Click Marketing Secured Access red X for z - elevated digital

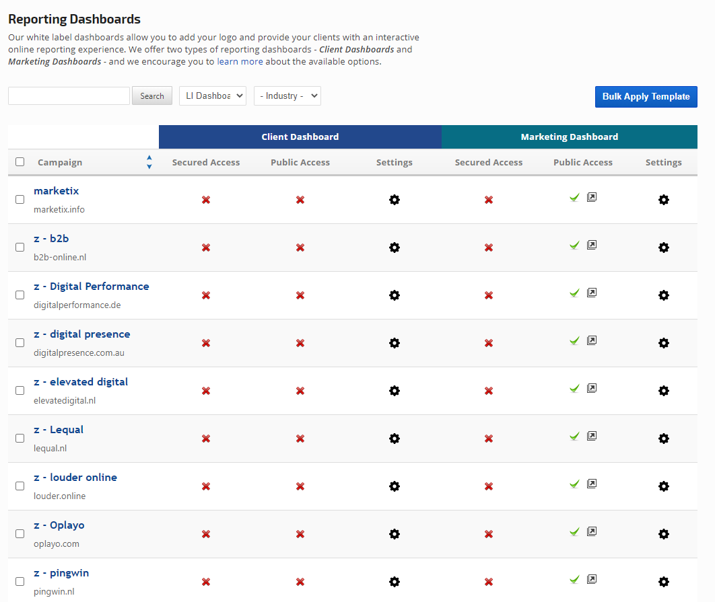click(x=489, y=391)
